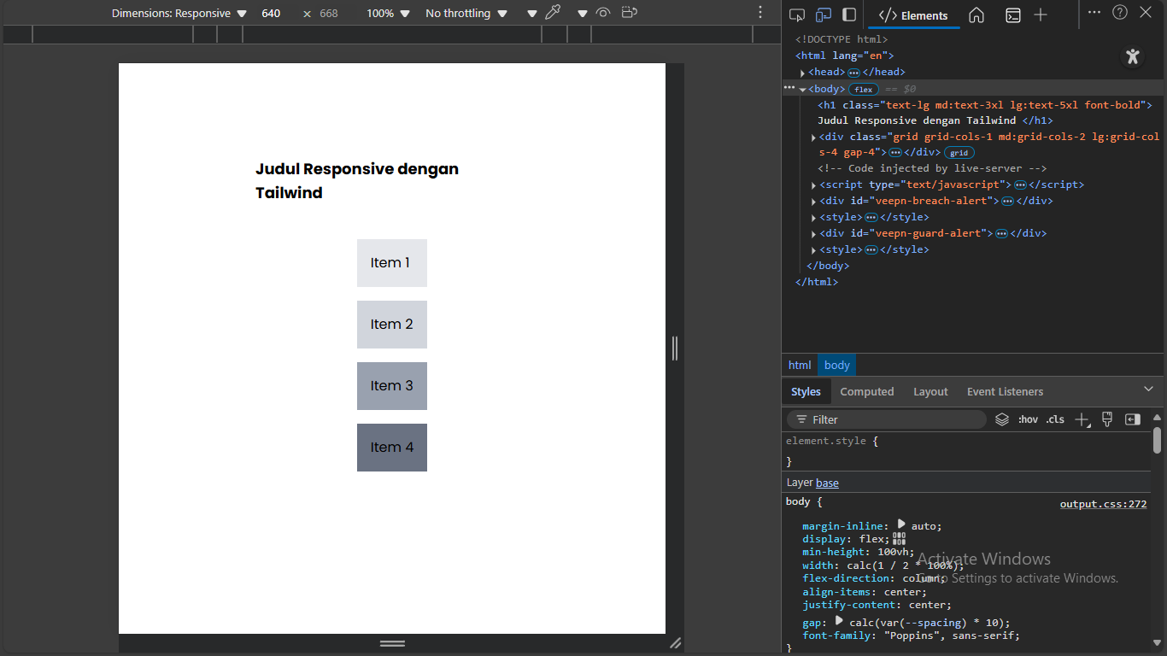The width and height of the screenshot is (1167, 656).
Task: Toggle .cls element classes panel
Action: [1055, 419]
